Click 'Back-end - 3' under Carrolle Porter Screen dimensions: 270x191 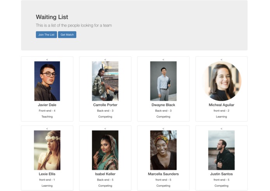[105, 111]
